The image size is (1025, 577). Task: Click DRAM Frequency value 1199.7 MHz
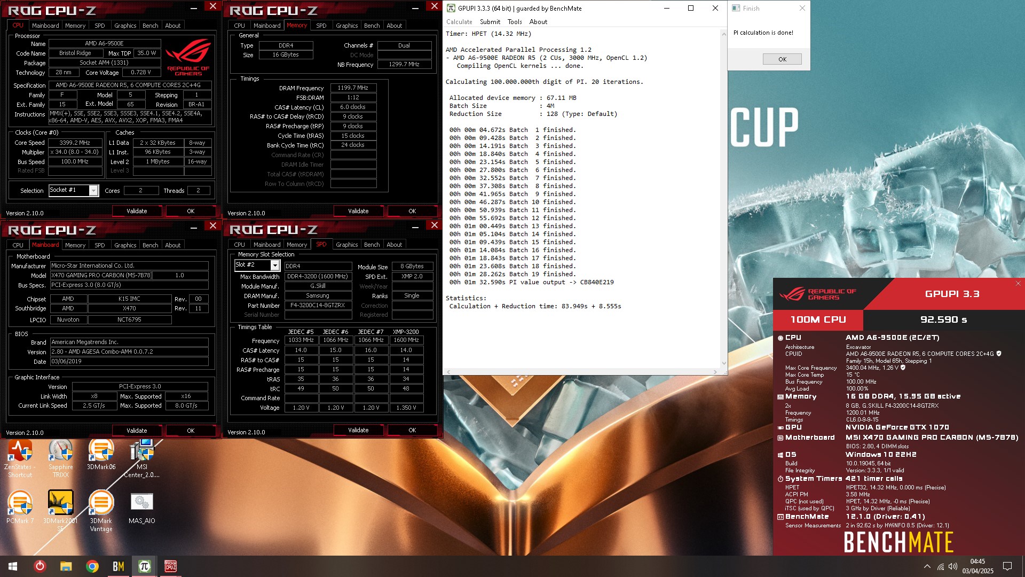click(x=353, y=88)
